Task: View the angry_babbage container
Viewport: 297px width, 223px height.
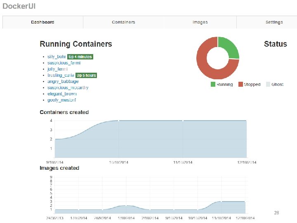Action: 63,81
